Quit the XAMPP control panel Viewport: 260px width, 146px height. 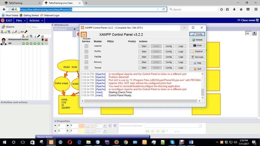tap(197, 69)
